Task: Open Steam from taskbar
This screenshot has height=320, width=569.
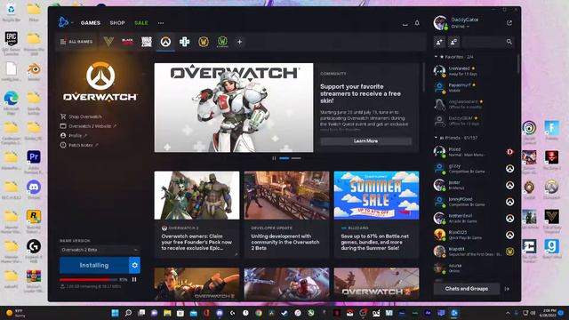Action: click(284, 313)
